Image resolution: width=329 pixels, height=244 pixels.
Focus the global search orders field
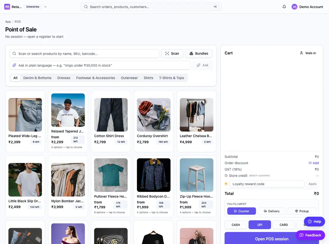(151, 7)
